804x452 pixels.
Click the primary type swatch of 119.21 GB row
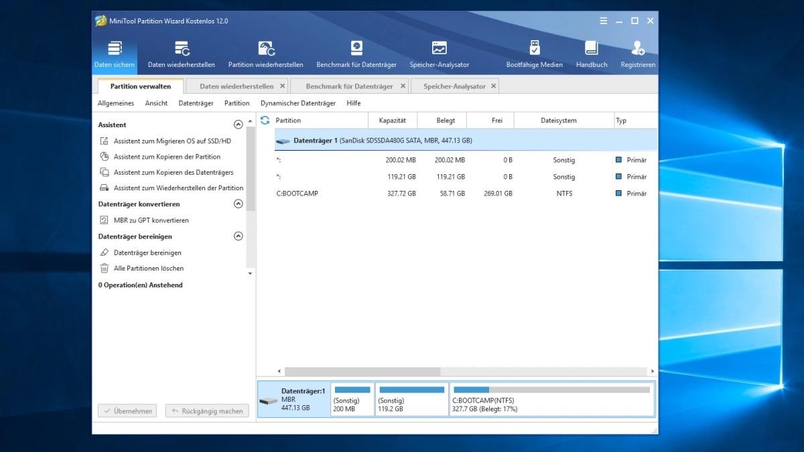pos(619,177)
